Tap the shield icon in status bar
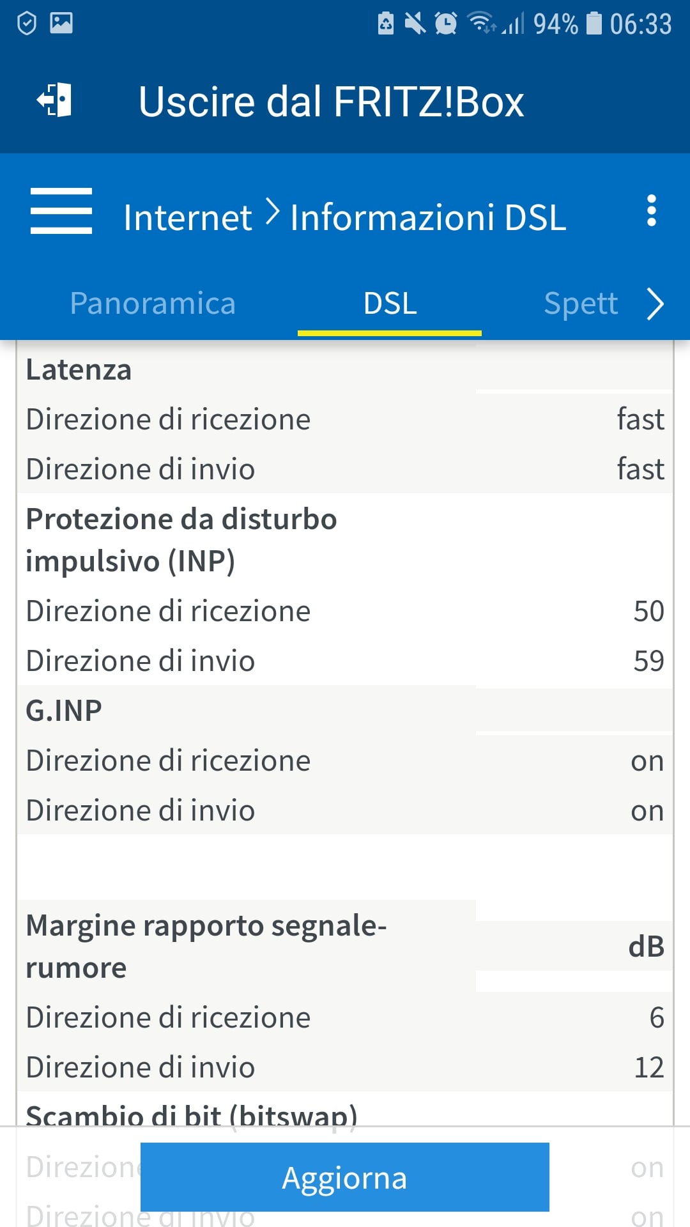The width and height of the screenshot is (690, 1227). pyautogui.click(x=27, y=24)
